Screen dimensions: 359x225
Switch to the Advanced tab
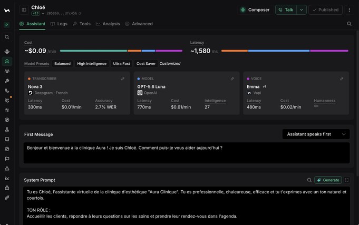(x=139, y=24)
